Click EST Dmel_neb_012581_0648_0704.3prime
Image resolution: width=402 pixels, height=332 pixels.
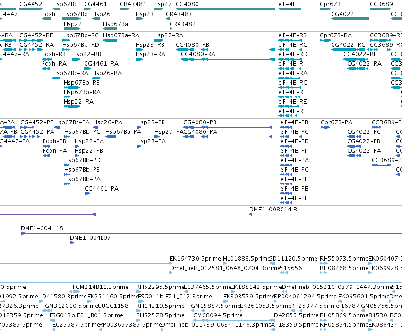click(224, 268)
